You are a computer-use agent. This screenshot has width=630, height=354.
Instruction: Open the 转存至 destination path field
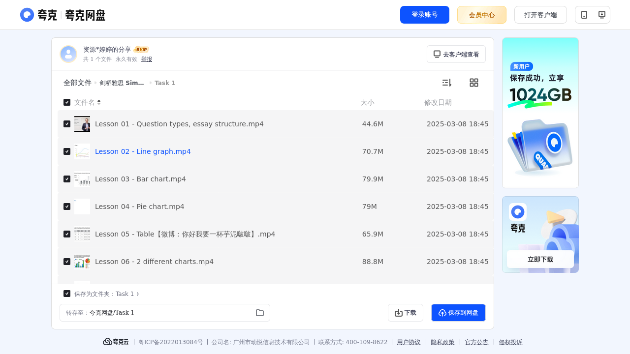(165, 313)
